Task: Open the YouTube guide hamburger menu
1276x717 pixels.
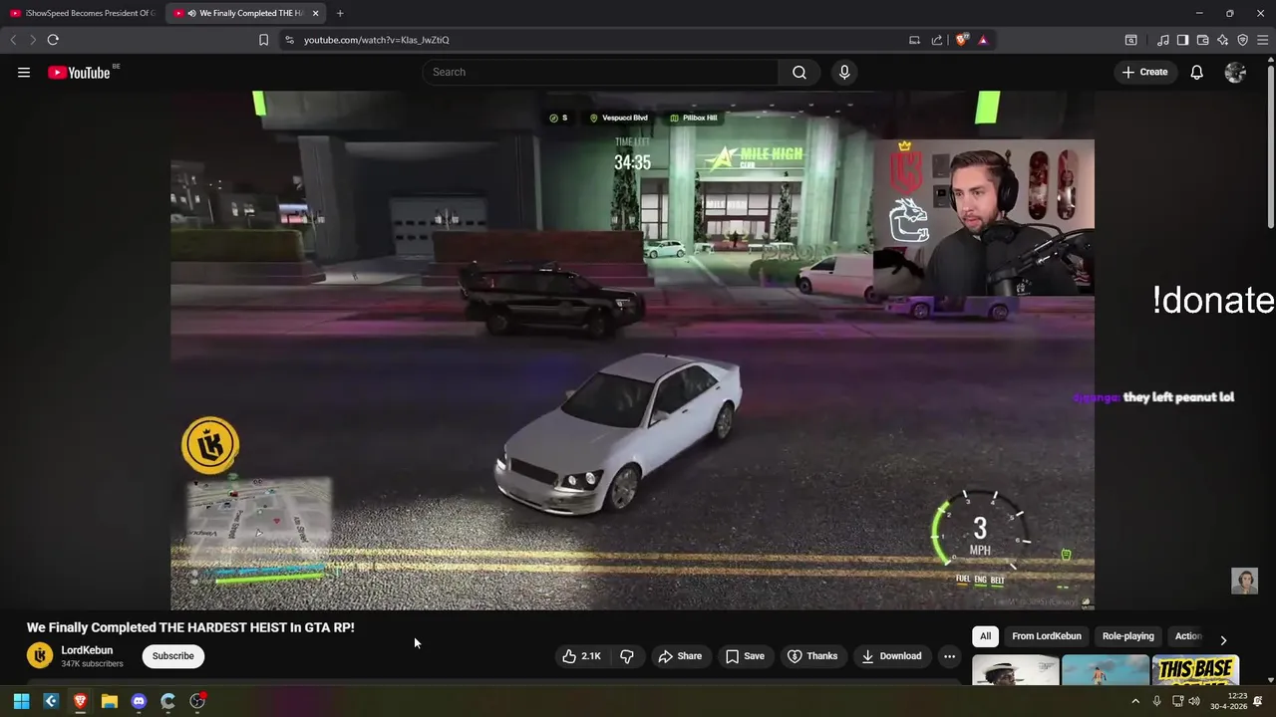Action: coord(24,72)
